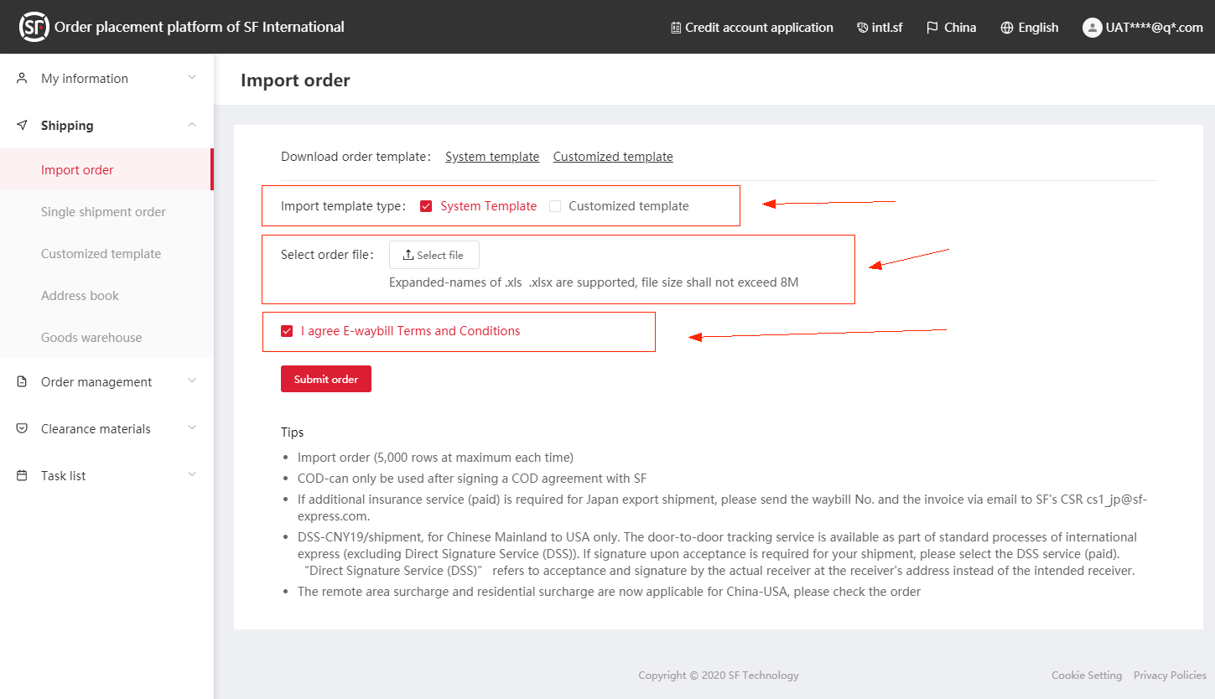Collapse the Shipping section chevron
This screenshot has width=1215, height=699.
coord(192,125)
